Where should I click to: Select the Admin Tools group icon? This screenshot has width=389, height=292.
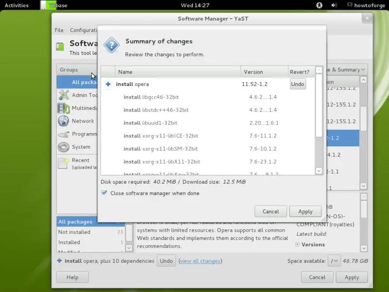click(x=64, y=95)
